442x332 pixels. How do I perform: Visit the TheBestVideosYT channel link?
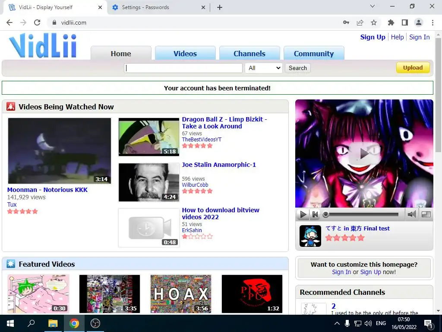[x=202, y=140]
